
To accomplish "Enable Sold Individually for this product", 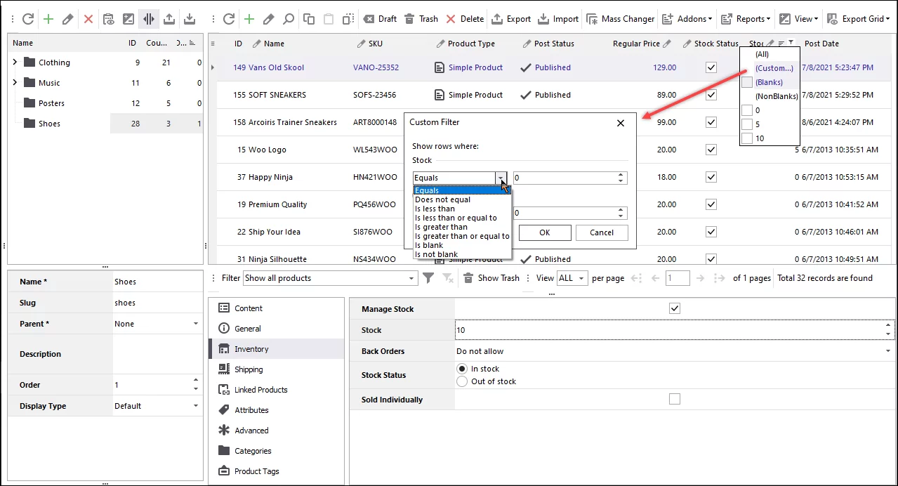I will pos(674,398).
